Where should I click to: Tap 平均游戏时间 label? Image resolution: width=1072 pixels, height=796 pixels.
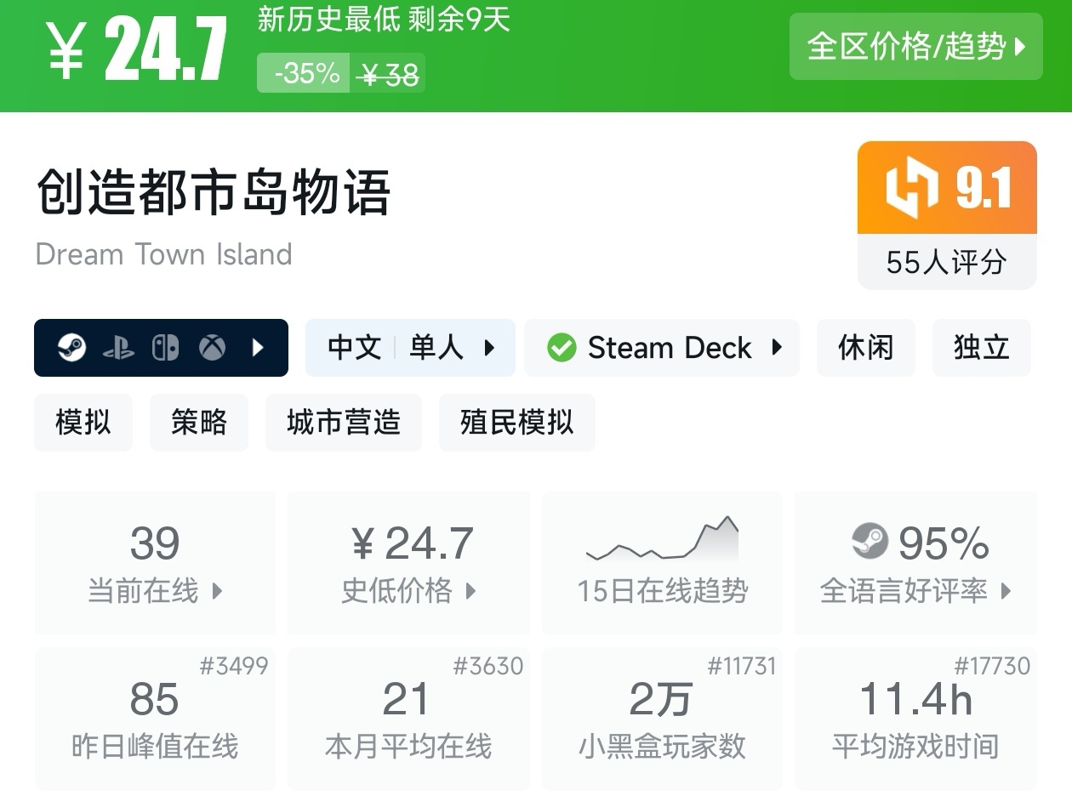pyautogui.click(x=915, y=747)
